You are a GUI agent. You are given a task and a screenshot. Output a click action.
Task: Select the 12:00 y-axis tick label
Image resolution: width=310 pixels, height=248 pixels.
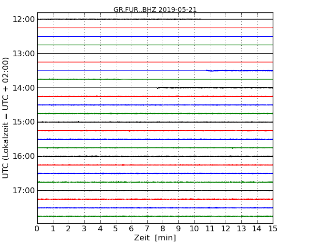[23, 20]
